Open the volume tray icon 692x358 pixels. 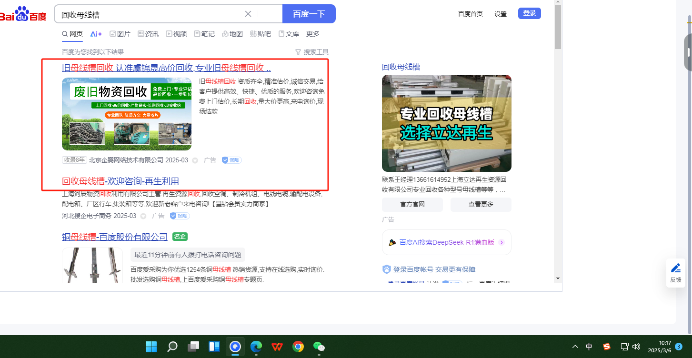point(636,347)
